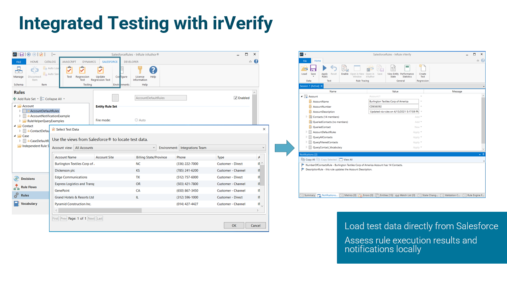
Task: Click the Load icon in irVerify ribbon
Action: [x=304, y=68]
